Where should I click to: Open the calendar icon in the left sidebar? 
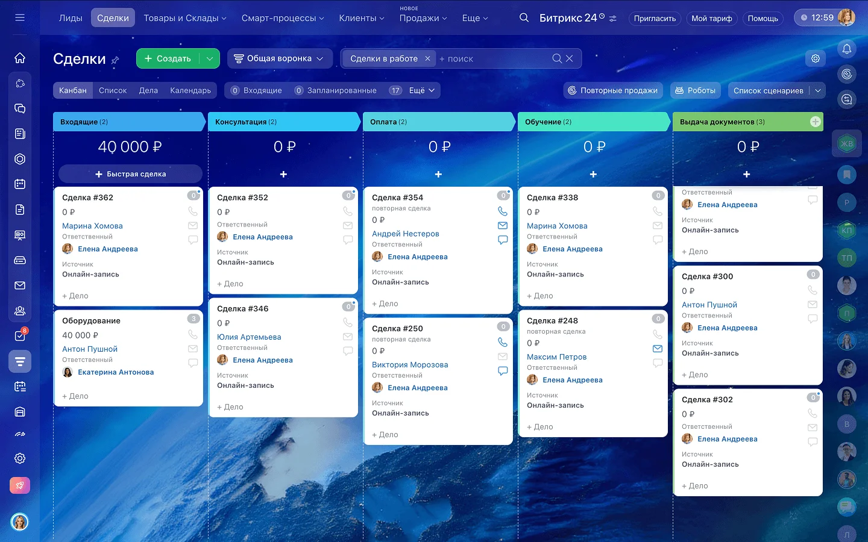tap(20, 184)
